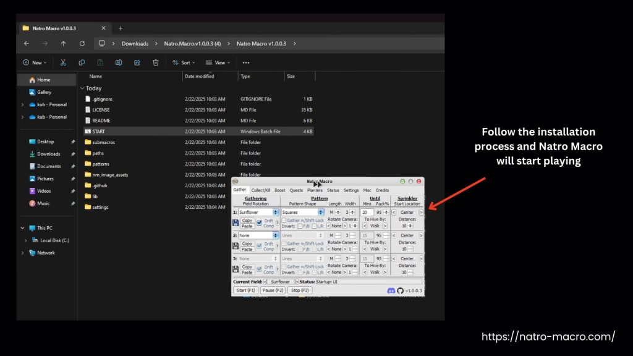Click the Delete trash icon in Explorer toolbar
The height and width of the screenshot is (356, 633).
click(156, 62)
